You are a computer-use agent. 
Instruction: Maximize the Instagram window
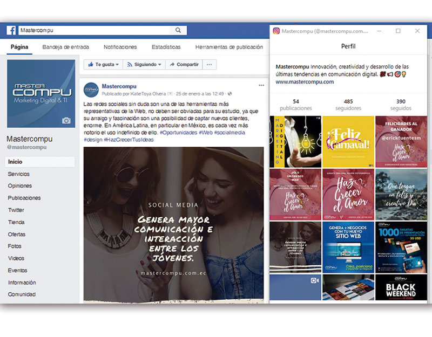point(398,31)
